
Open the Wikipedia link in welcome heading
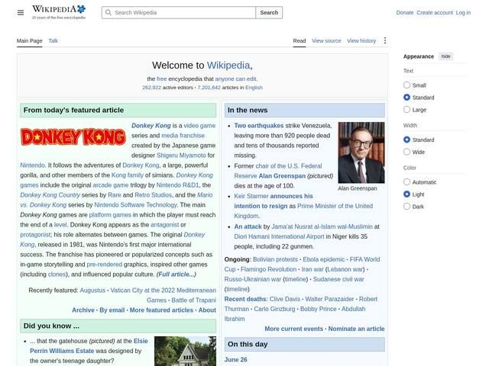(x=228, y=66)
